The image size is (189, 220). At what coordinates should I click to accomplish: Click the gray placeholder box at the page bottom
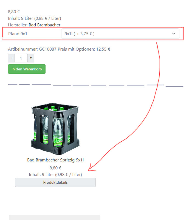(55, 218)
